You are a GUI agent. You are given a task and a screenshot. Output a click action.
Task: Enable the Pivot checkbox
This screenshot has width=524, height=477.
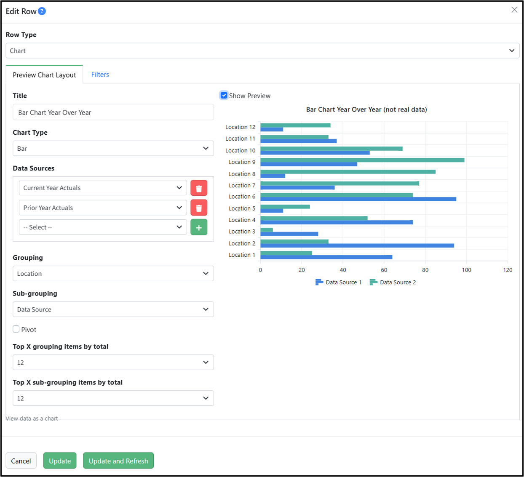click(x=16, y=329)
